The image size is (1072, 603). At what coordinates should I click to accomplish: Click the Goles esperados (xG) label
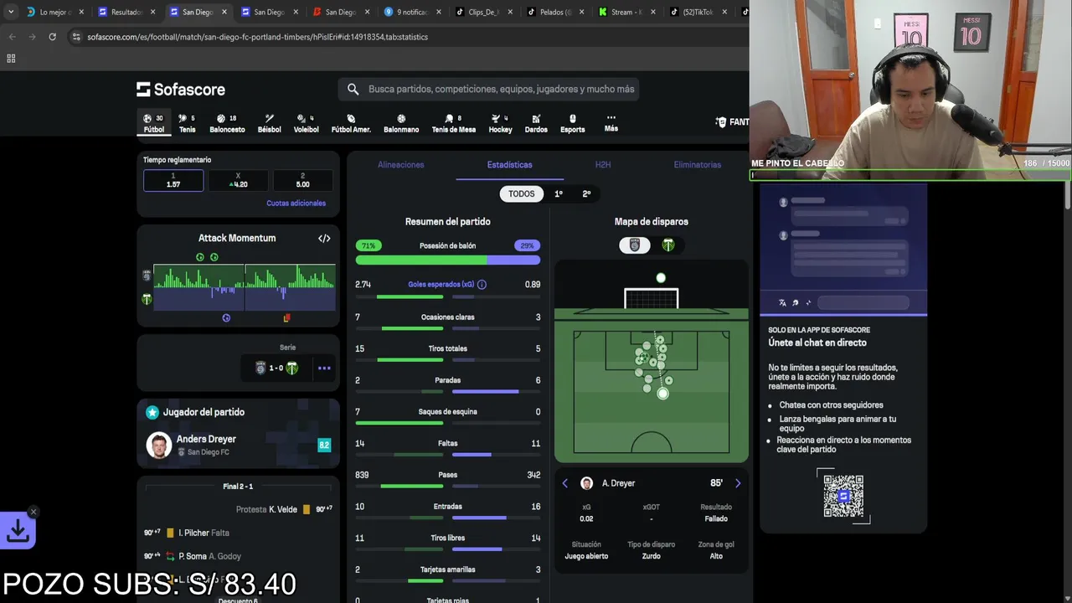pos(441,285)
